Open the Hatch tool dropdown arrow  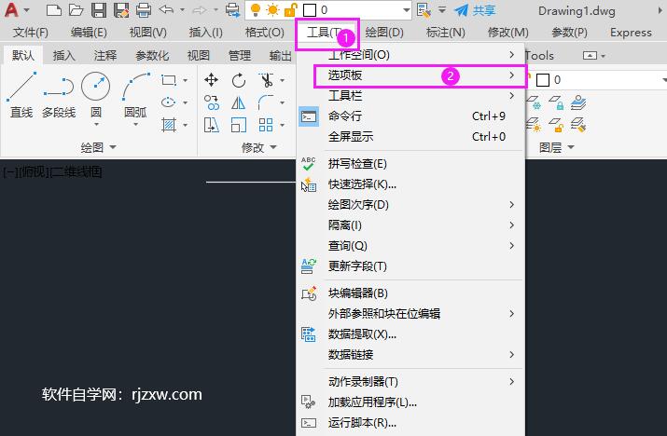tap(186, 125)
